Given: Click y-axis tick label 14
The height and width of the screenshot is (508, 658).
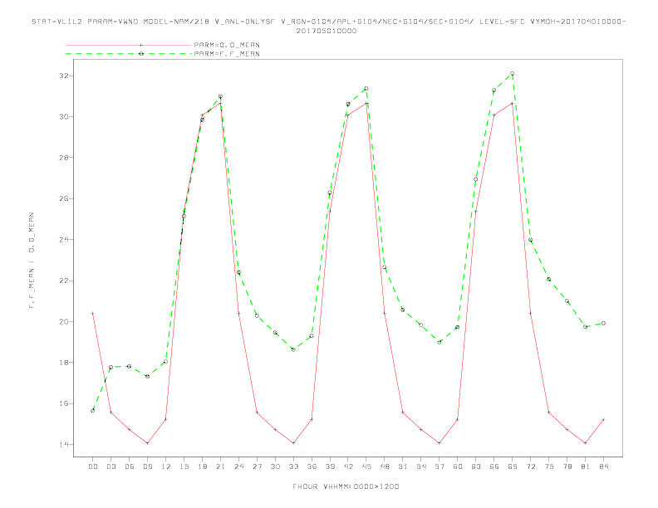Looking at the screenshot, I should [x=64, y=445].
